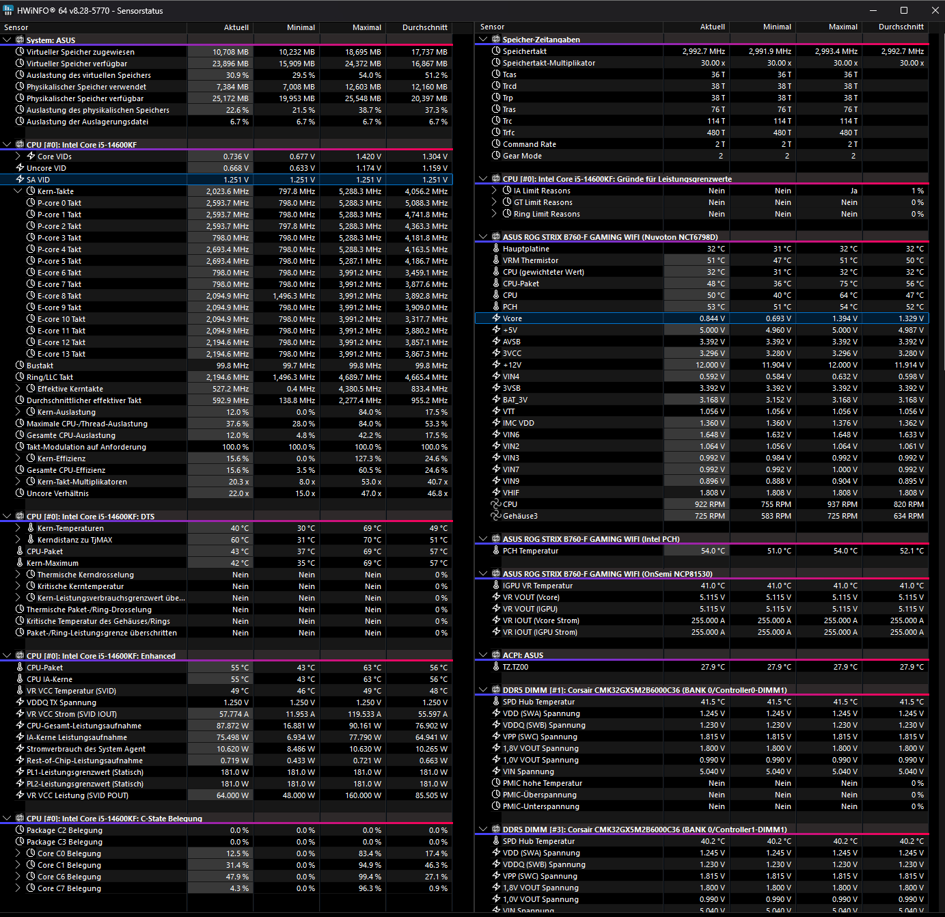Collapse the Speicher-Zeitangaben group
The image size is (945, 917).
point(483,40)
